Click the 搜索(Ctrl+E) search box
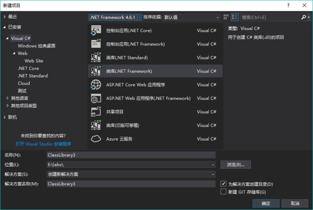This screenshot has height=210, width=313. 270,17
